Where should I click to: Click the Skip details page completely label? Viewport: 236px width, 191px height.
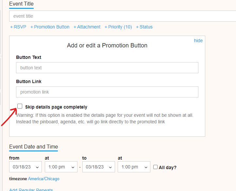click(56, 107)
